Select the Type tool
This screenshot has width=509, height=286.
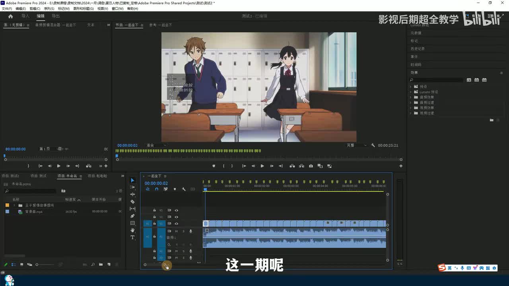pos(133,238)
